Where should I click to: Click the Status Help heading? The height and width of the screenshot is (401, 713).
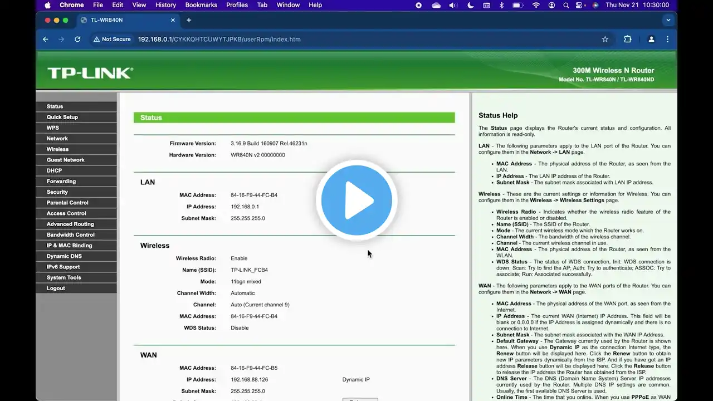[498, 115]
